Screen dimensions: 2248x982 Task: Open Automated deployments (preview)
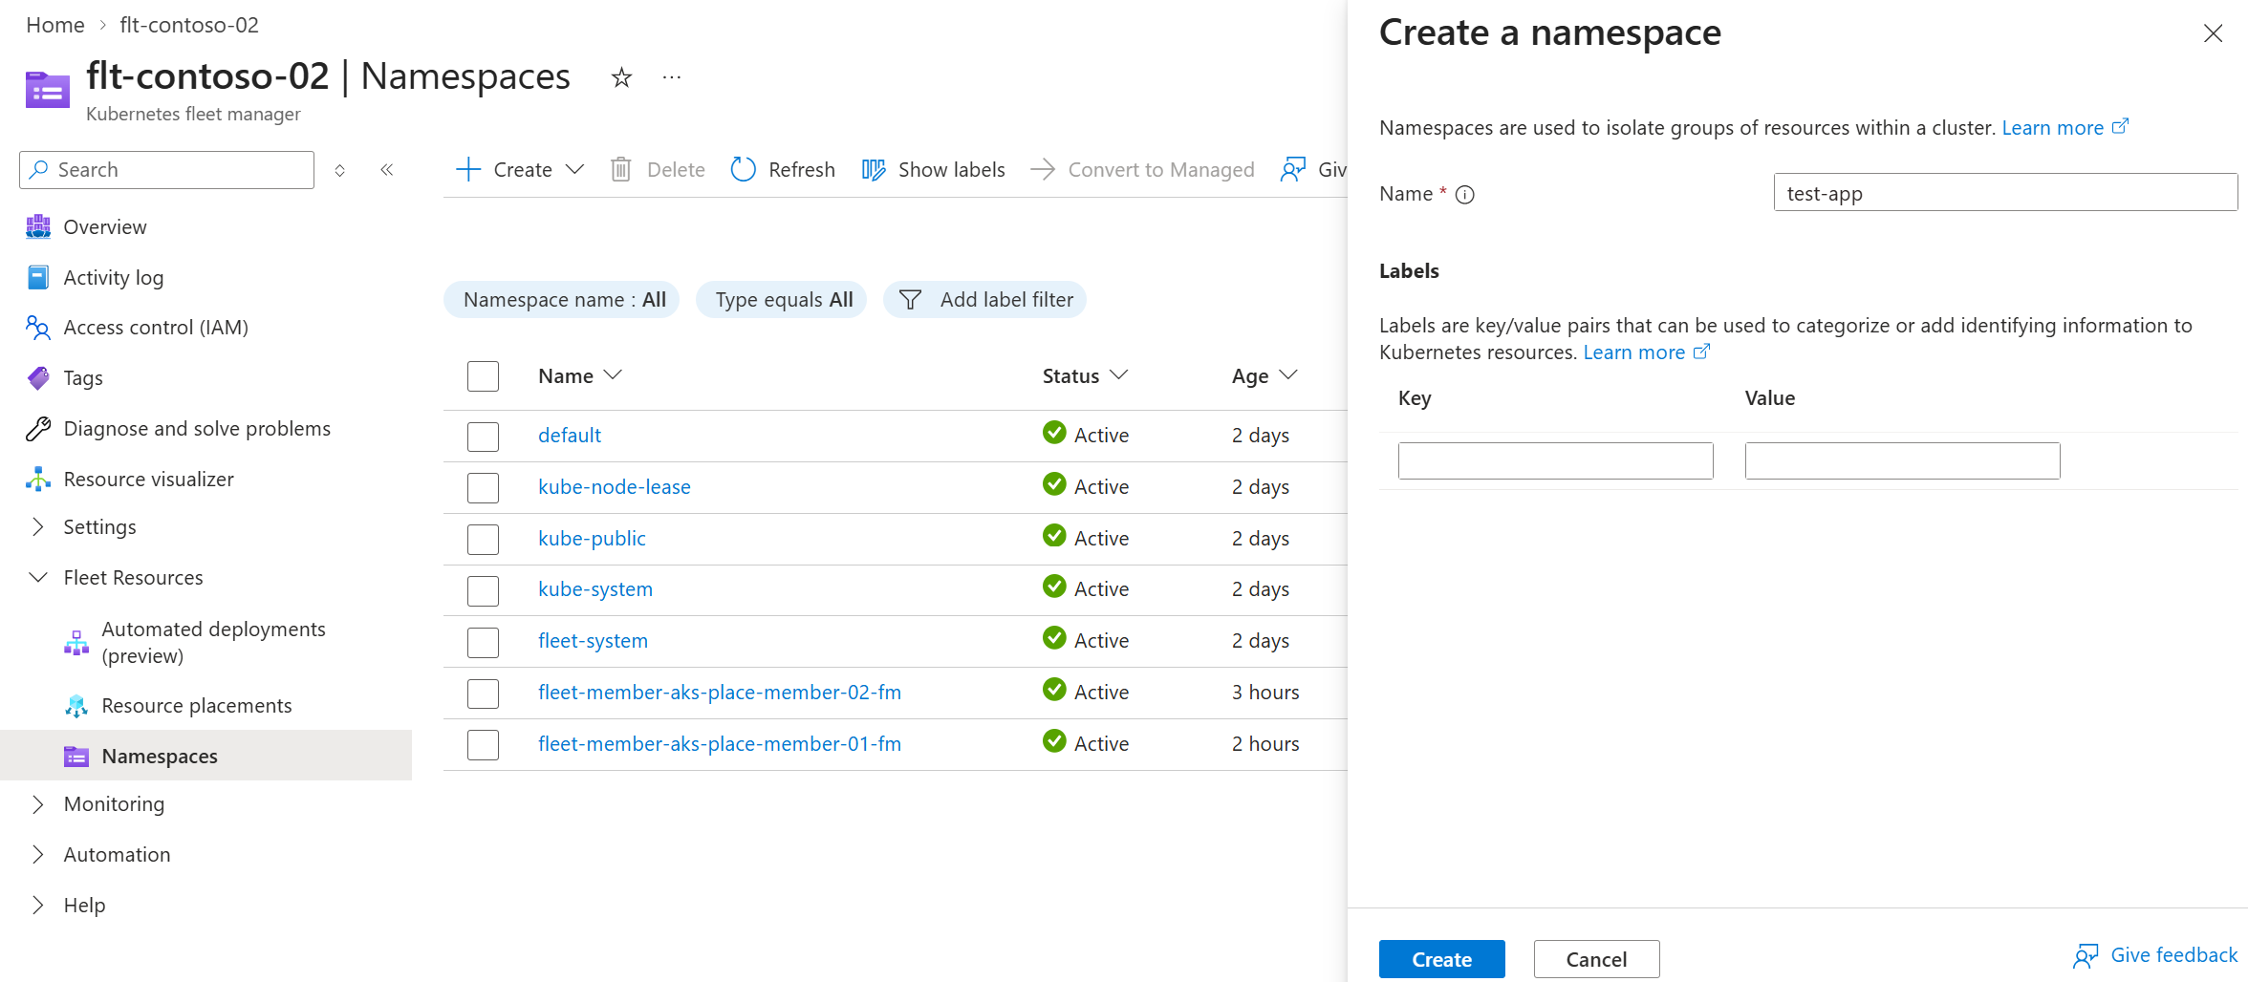point(214,643)
